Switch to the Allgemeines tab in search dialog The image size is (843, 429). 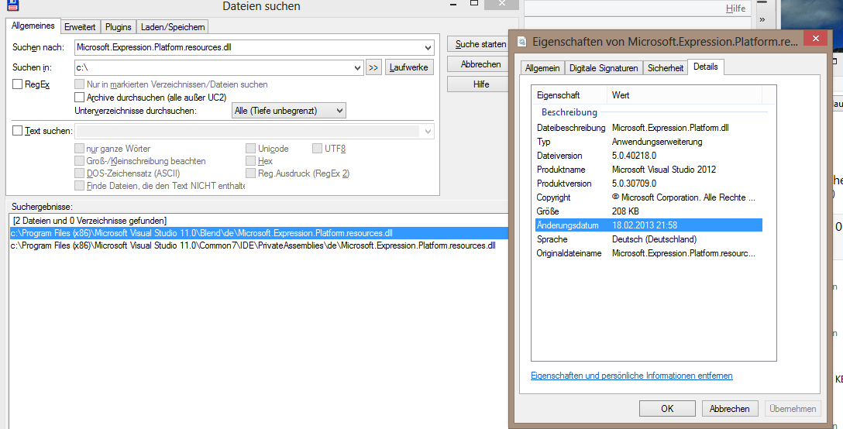33,26
